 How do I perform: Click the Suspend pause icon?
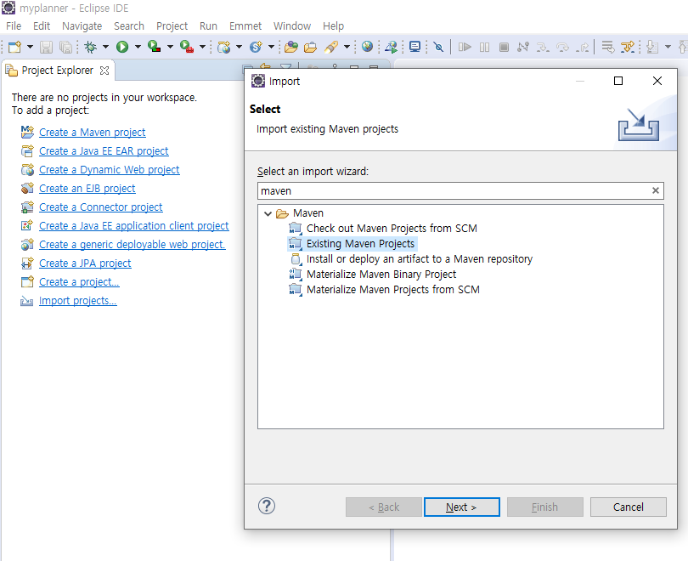click(x=484, y=47)
